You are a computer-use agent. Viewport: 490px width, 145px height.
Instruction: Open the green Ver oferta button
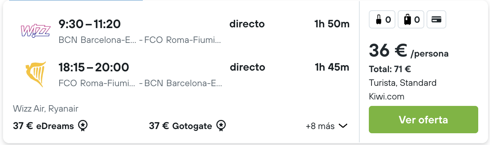[423, 120]
